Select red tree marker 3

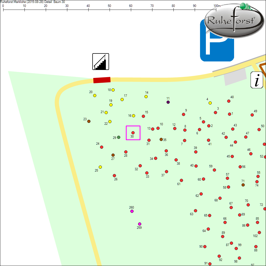coord(215,113)
